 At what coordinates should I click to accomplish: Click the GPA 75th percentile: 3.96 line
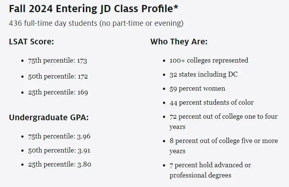click(59, 136)
